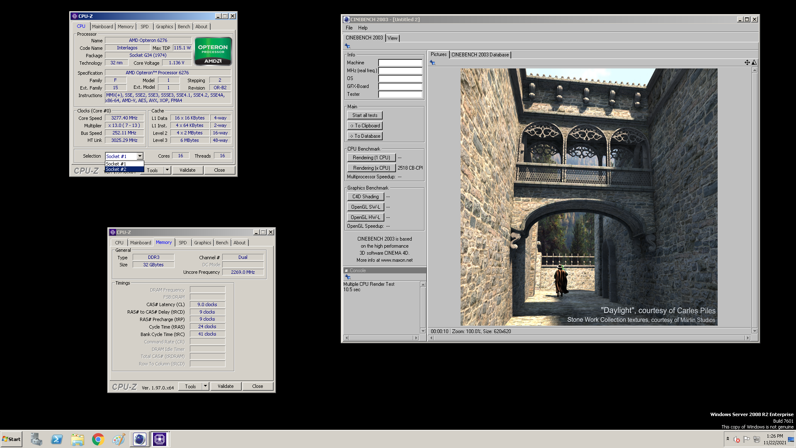Open Mainboard tab in top CPU-Z window
This screenshot has width=796, height=448.
tap(102, 27)
